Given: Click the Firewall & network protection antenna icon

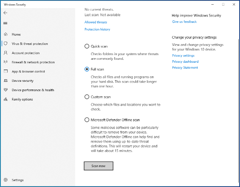Looking at the screenshot, I should click(x=6, y=62).
